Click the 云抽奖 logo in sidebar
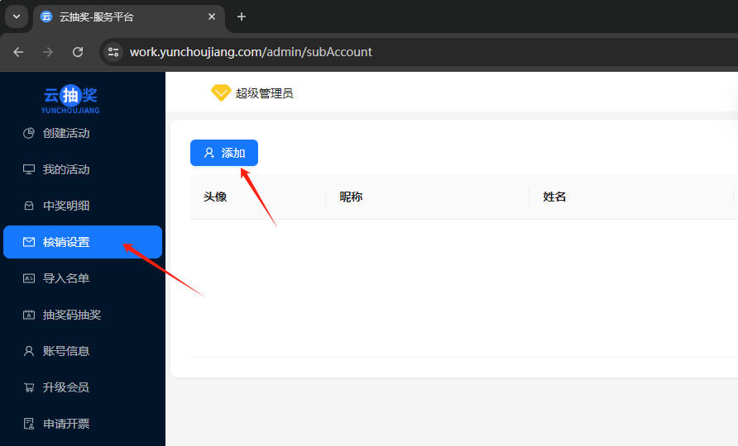This screenshot has height=446, width=738. coord(70,98)
